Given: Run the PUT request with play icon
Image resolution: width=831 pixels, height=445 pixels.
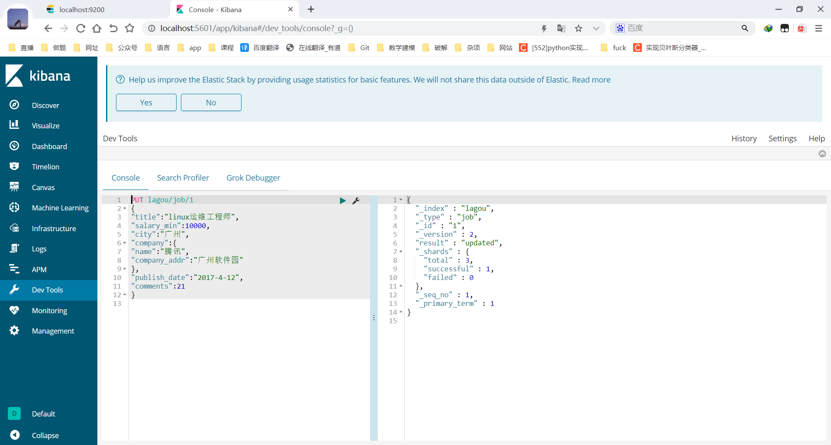Looking at the screenshot, I should click(342, 200).
